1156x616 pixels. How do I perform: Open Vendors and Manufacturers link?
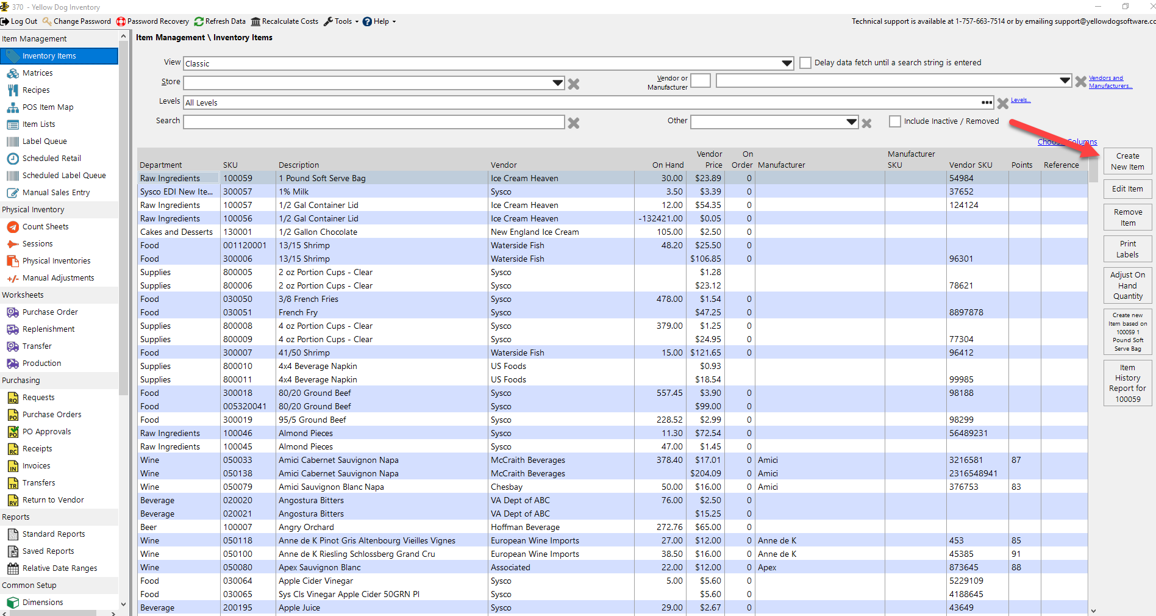1110,82
